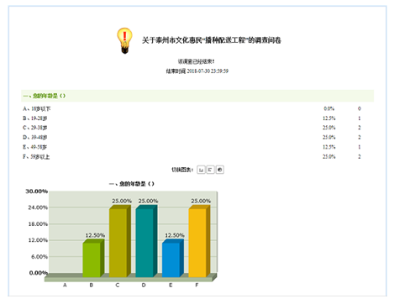Image resolution: width=394 pixels, height=304 pixels.
Task: Click option F age row text
Action: (36, 156)
